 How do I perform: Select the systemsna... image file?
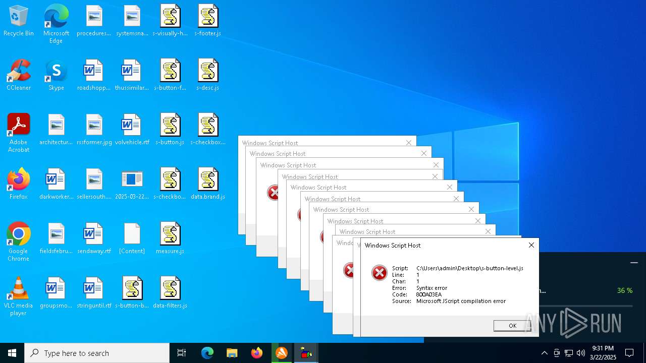click(132, 21)
